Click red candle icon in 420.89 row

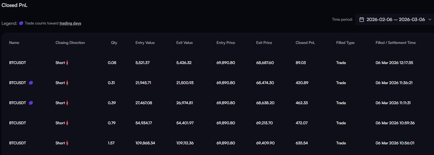click(67, 83)
